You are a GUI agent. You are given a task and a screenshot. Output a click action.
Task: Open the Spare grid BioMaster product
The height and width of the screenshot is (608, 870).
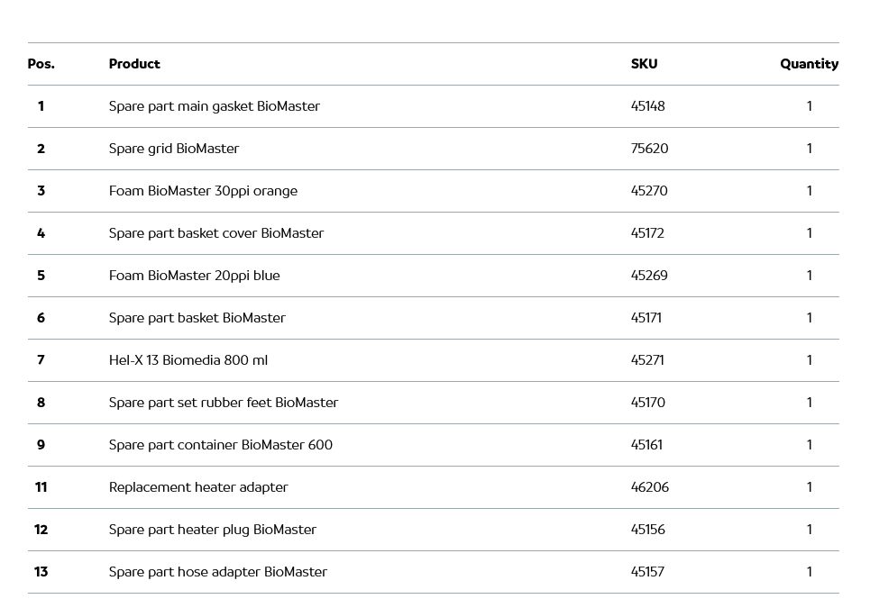click(174, 149)
